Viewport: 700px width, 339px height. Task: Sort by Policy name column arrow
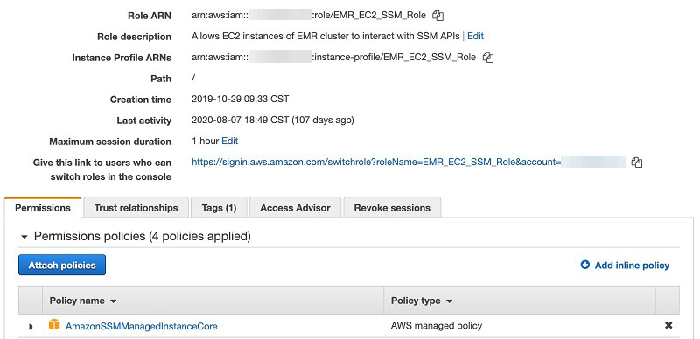pos(114,301)
